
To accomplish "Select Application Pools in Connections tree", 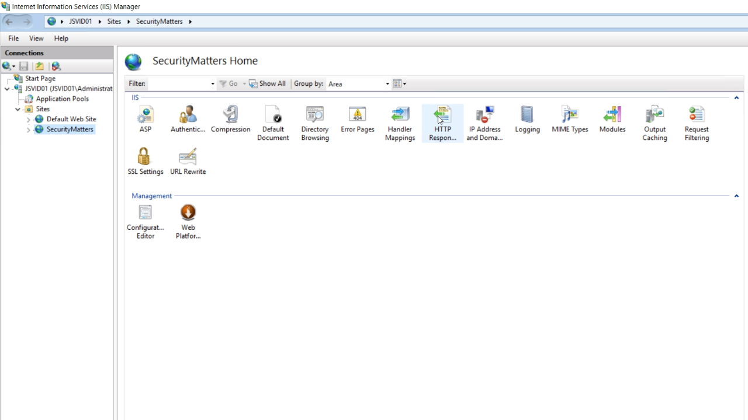I will [62, 99].
